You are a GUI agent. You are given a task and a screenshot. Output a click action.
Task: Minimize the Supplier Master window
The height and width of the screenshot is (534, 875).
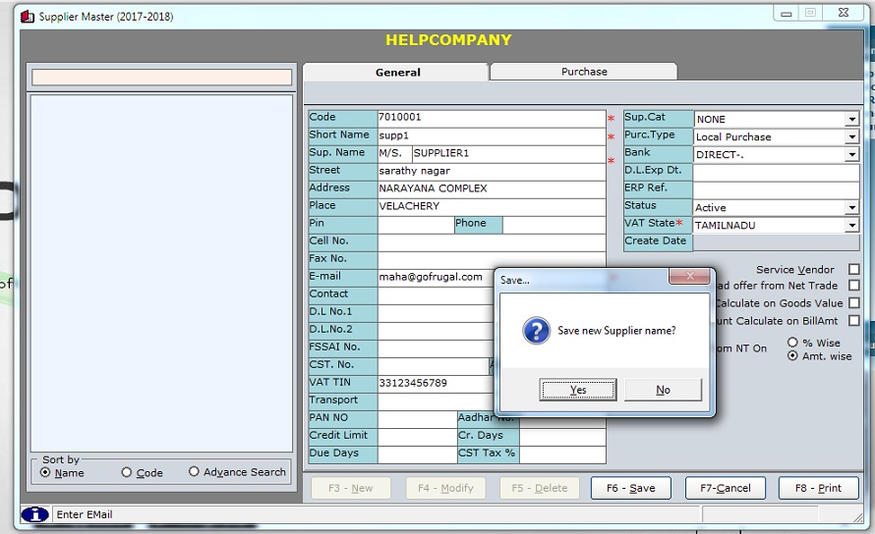[786, 14]
